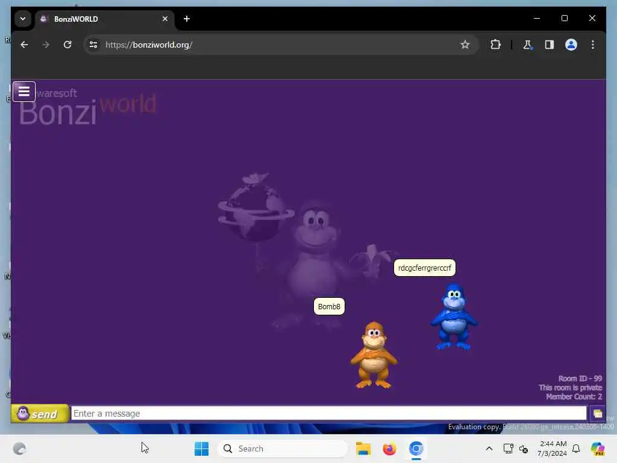Screen dimensions: 617x463
Task: Bookmark this page with star icon
Action: (x=465, y=45)
